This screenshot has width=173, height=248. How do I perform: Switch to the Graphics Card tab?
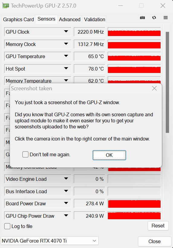coord(18,19)
